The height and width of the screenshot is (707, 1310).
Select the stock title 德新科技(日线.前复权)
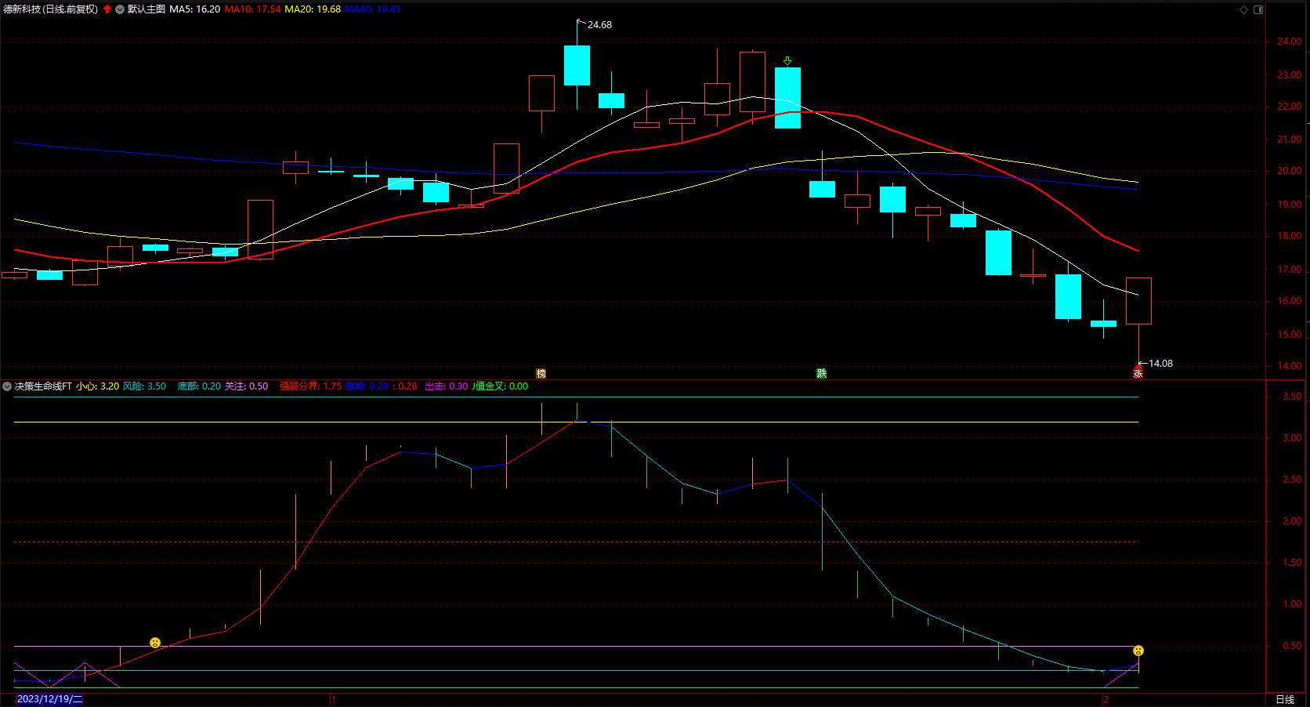point(51,9)
